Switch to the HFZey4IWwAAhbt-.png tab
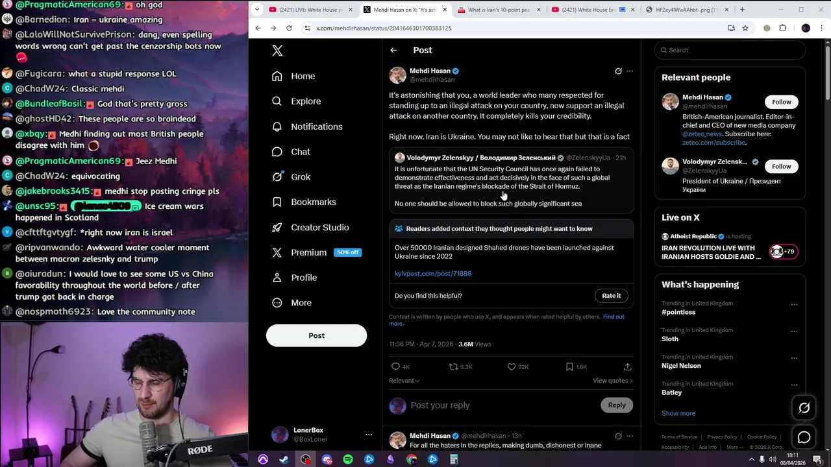 point(686,10)
